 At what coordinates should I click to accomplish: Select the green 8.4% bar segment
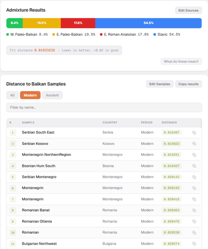tap(14, 23)
